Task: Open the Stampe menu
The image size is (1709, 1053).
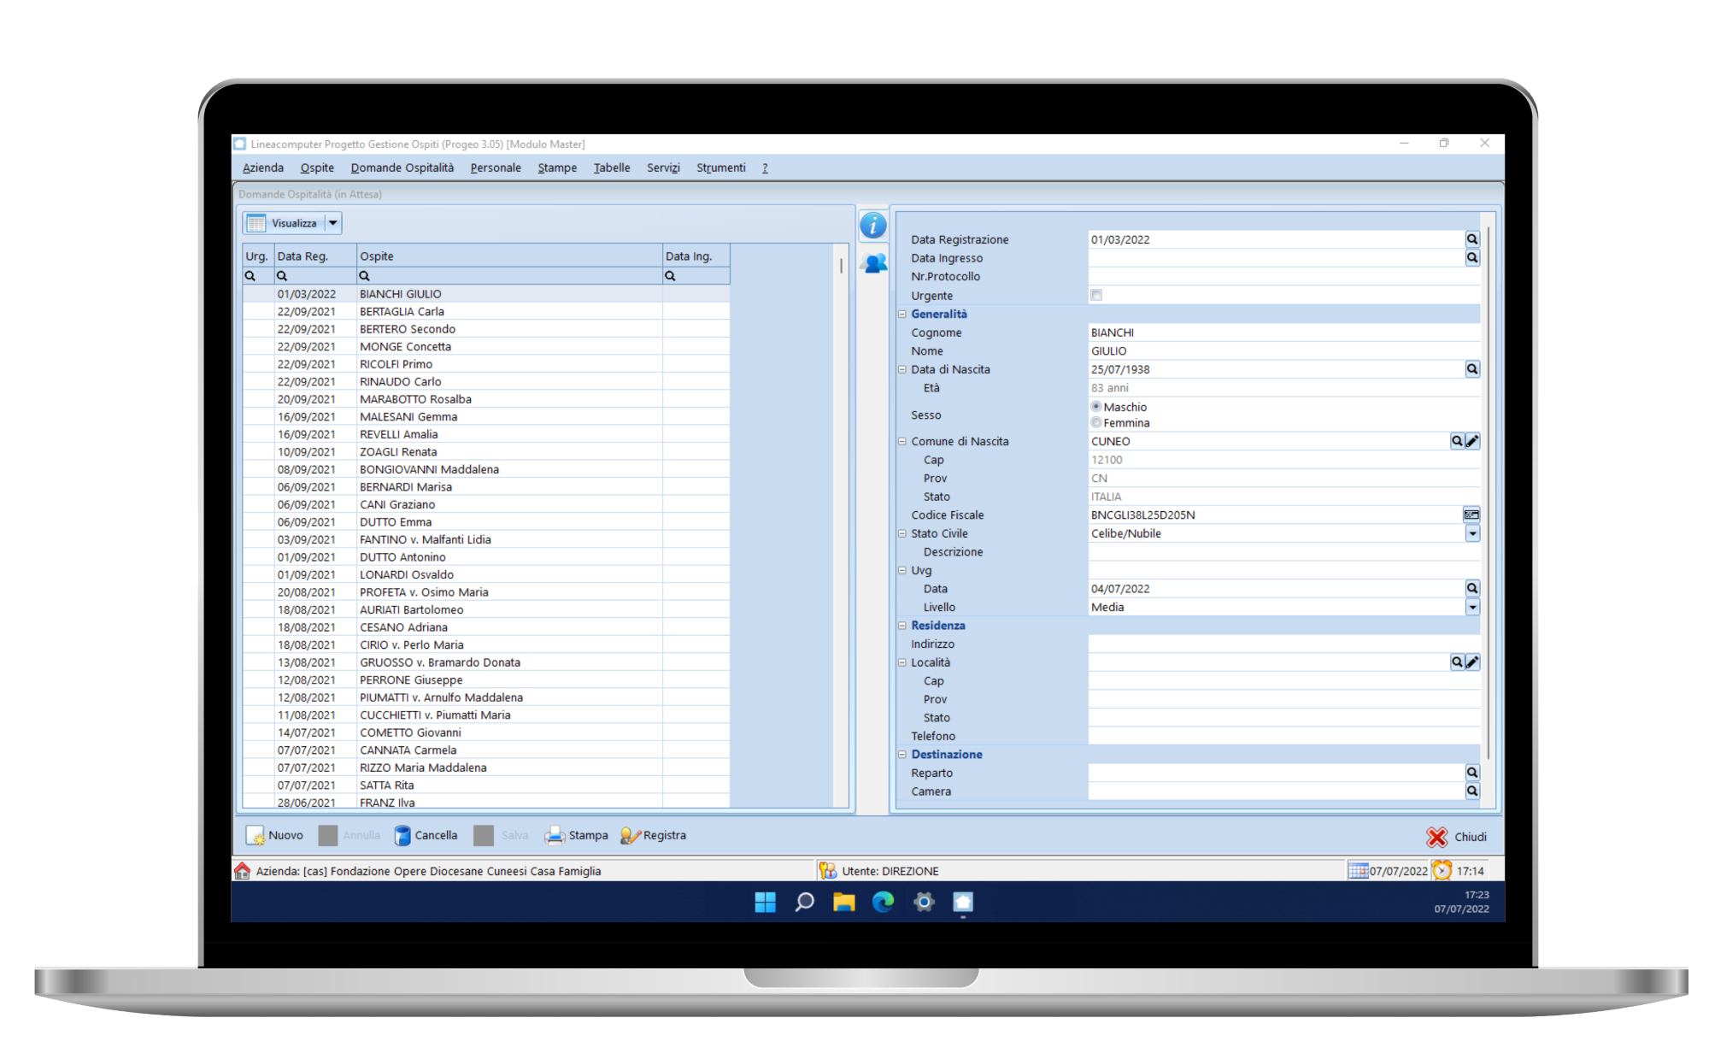Action: tap(557, 168)
